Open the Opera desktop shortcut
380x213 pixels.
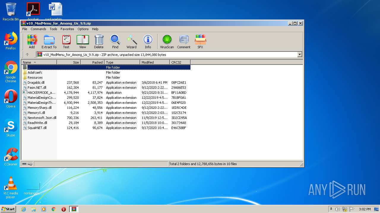(11, 99)
